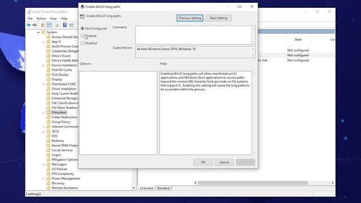The height and width of the screenshot is (203, 361).
Task: Click the Up one level folder toolbar icon
Action: point(43,25)
